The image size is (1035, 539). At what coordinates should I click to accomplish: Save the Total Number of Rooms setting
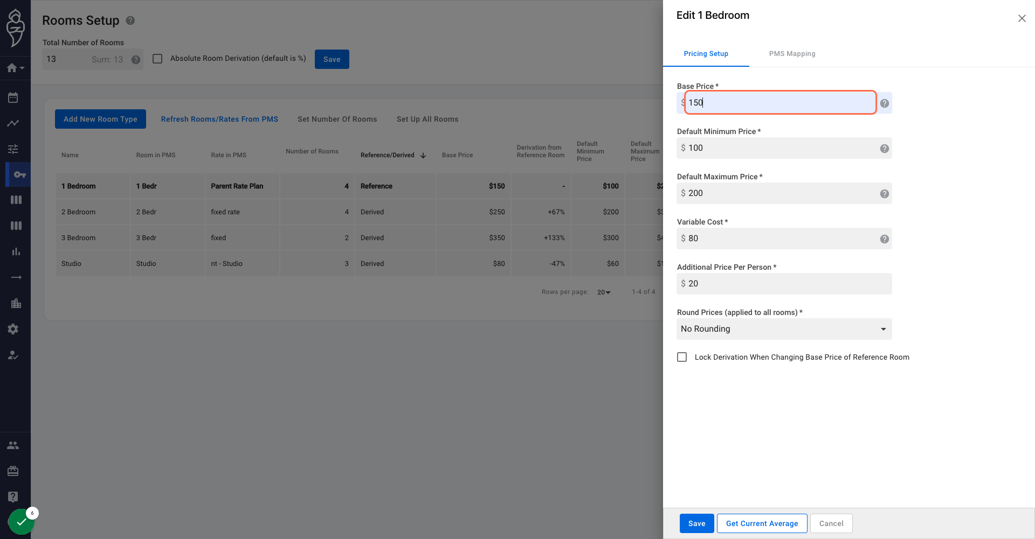point(332,59)
